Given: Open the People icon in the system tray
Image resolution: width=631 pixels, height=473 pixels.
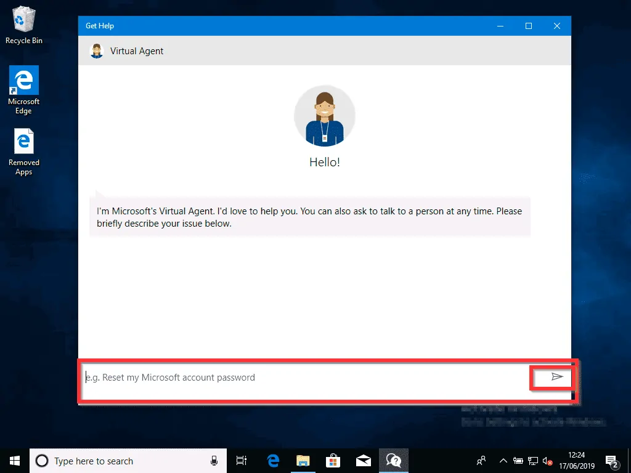Looking at the screenshot, I should point(481,460).
